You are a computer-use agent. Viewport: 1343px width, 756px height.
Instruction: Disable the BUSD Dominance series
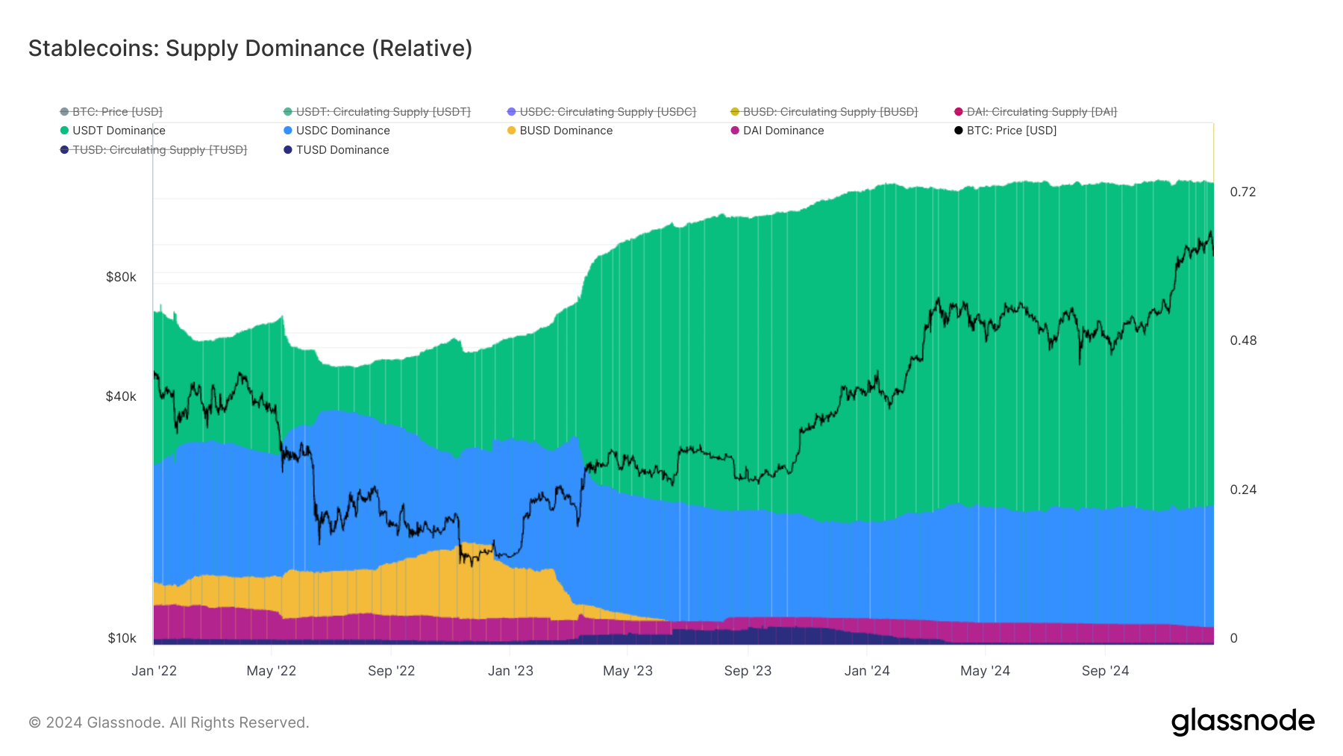pos(560,130)
